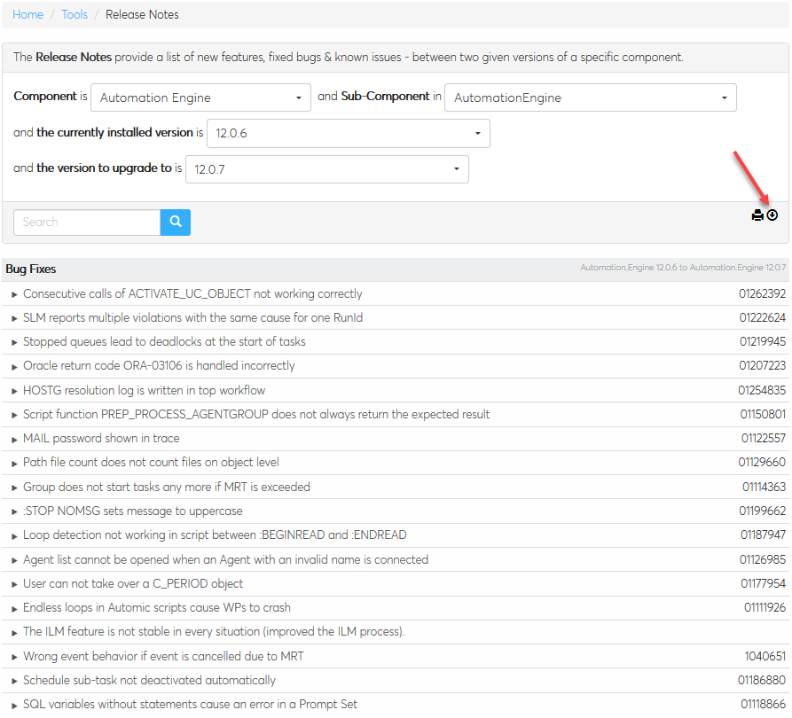Click ticket number 01126985
792x718 pixels.
763,560
